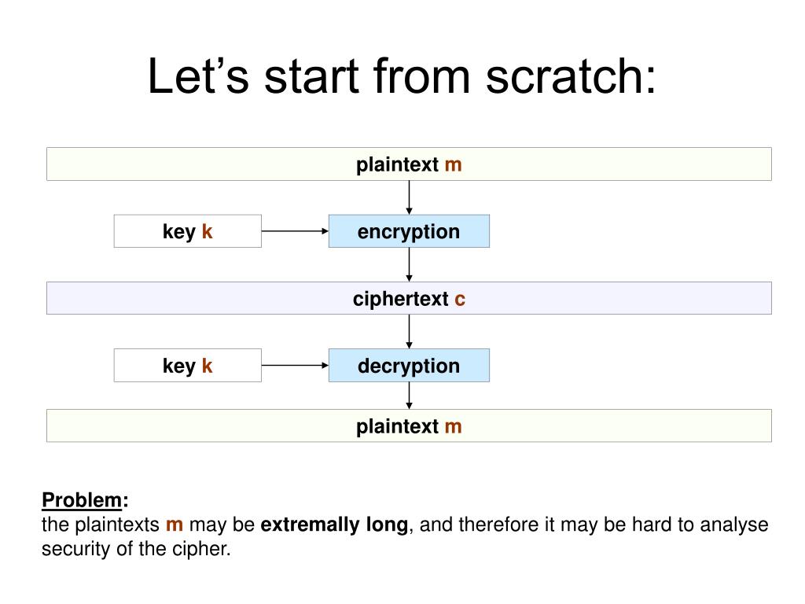Click the encryption box
Image resolution: width=805 pixels, height=604 pixels.
pyautogui.click(x=409, y=231)
